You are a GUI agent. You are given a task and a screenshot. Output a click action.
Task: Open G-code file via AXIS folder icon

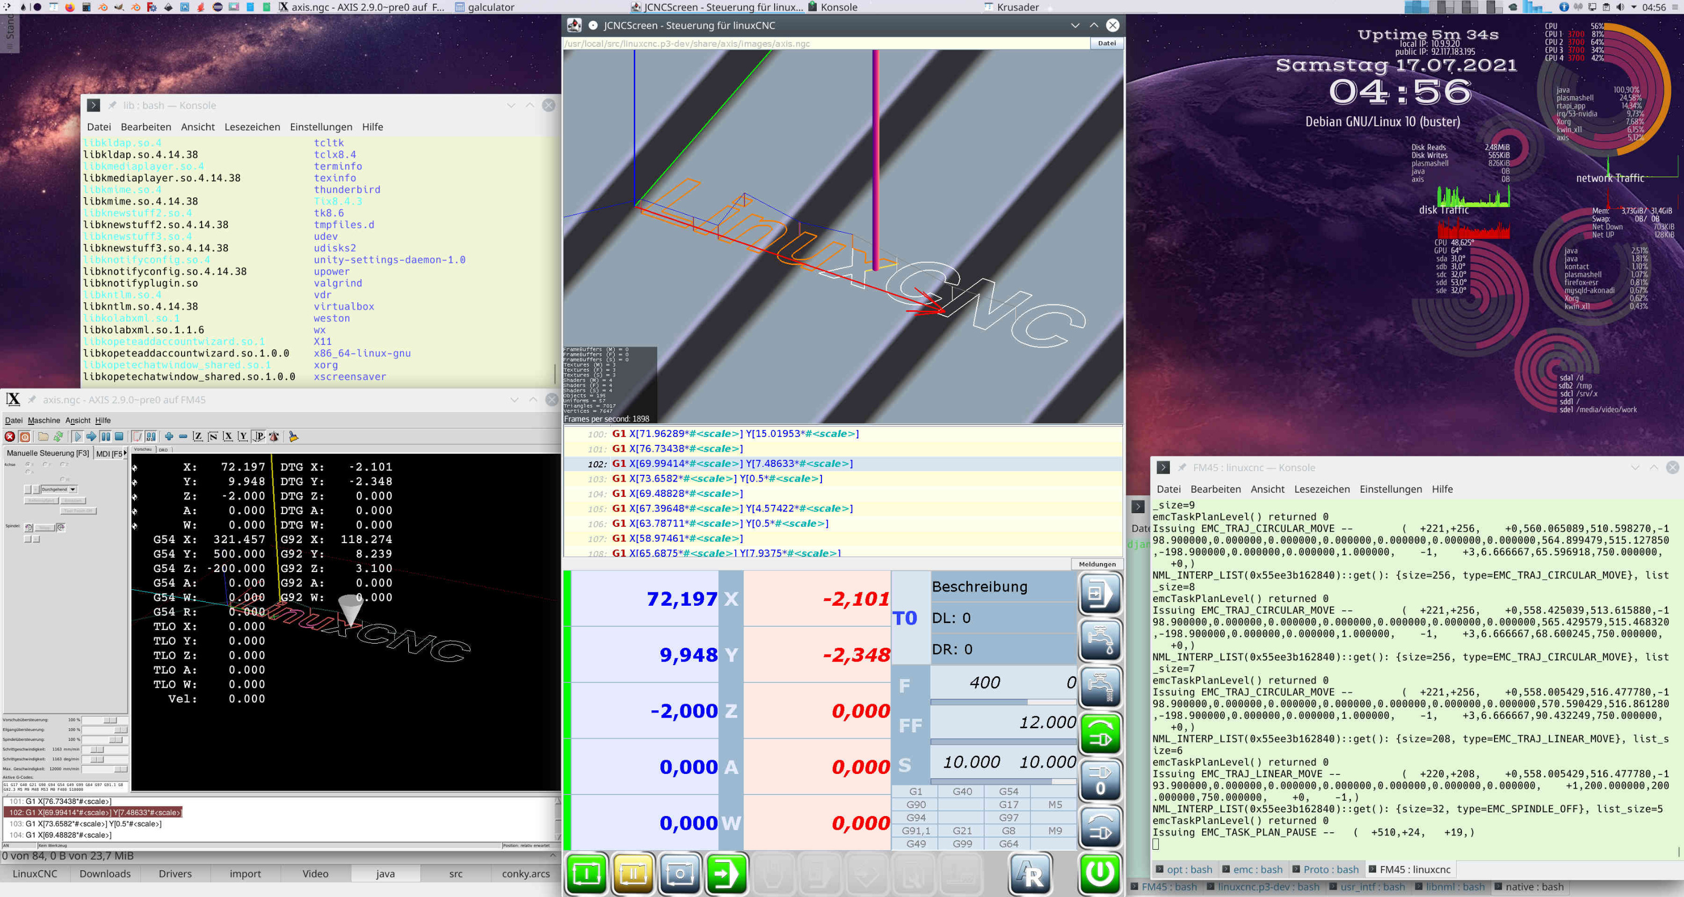point(43,436)
